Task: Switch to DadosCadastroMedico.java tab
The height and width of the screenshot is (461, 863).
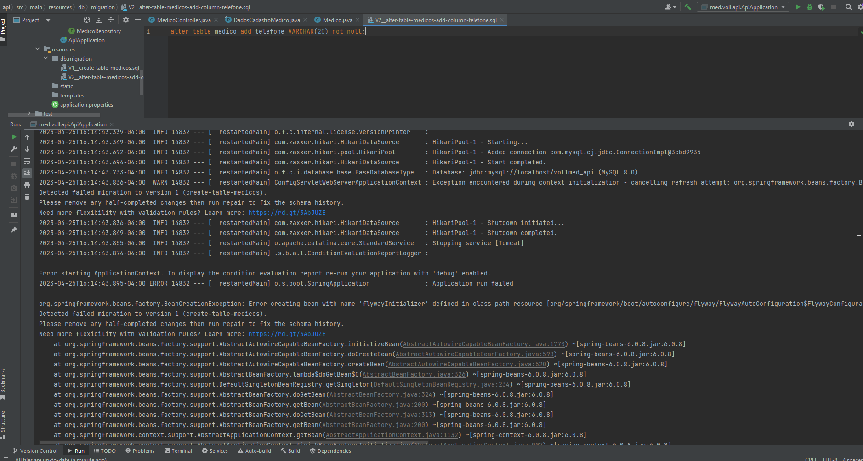Action: coord(267,20)
